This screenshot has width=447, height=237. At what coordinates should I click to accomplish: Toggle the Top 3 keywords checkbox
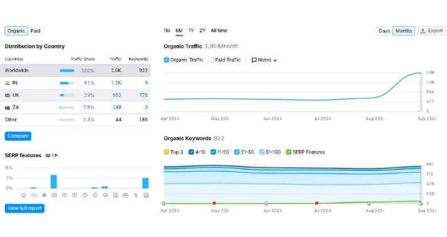click(x=167, y=152)
